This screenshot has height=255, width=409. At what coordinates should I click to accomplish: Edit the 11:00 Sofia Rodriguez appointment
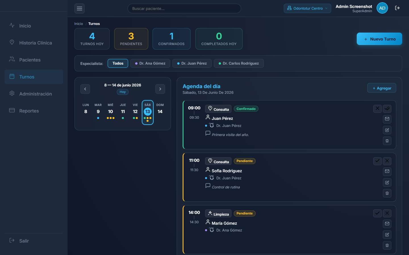[387, 182]
